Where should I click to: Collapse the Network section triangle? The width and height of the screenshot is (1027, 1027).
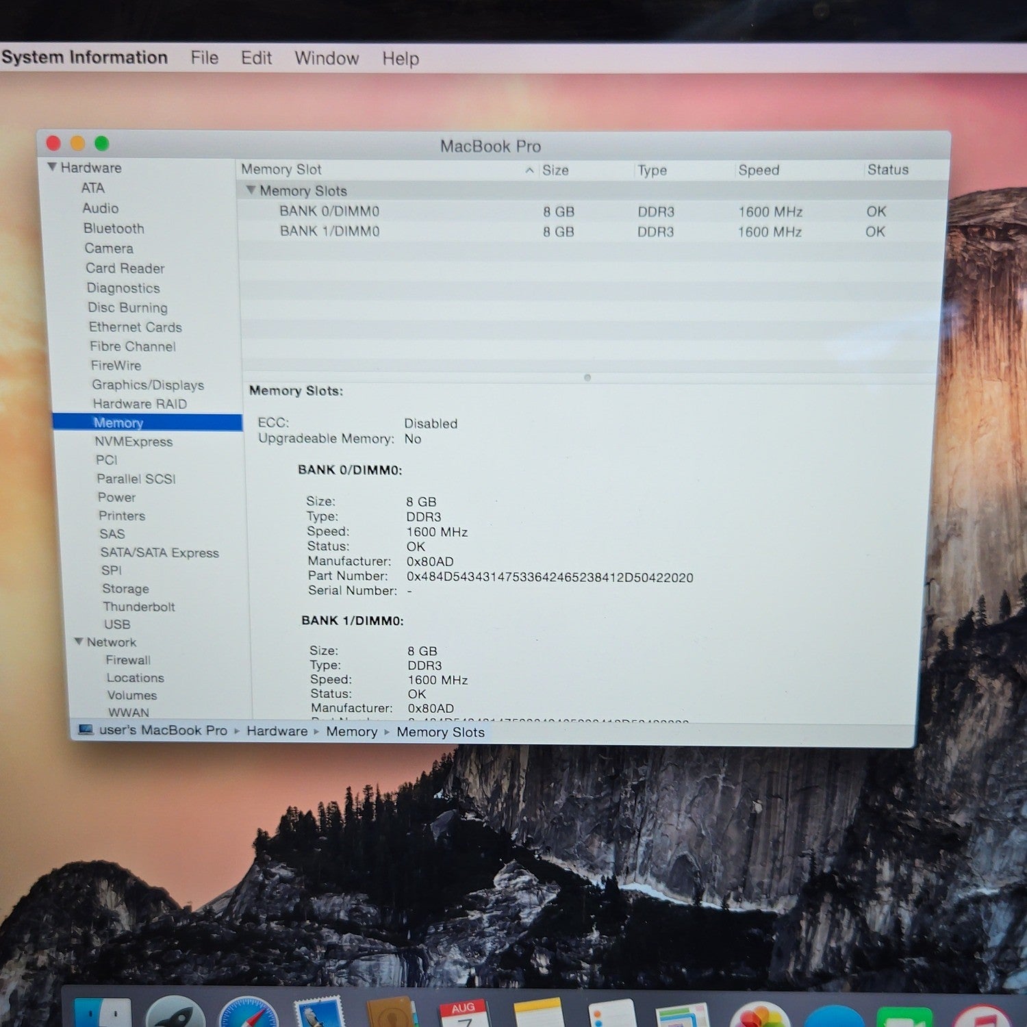tap(79, 642)
